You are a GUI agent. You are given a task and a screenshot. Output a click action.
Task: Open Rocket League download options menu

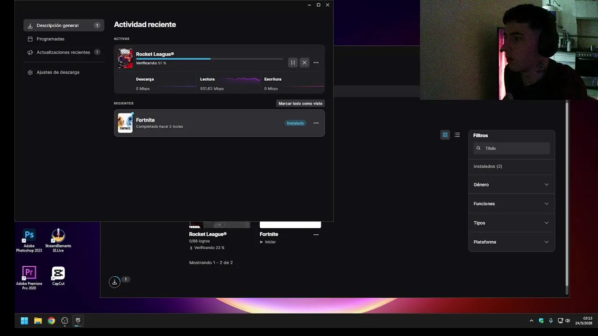point(316,63)
